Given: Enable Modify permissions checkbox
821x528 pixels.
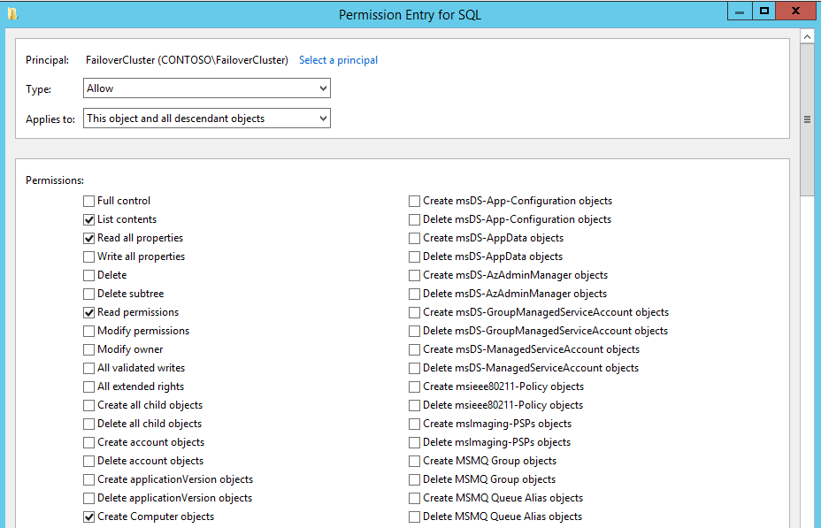Looking at the screenshot, I should 89,332.
